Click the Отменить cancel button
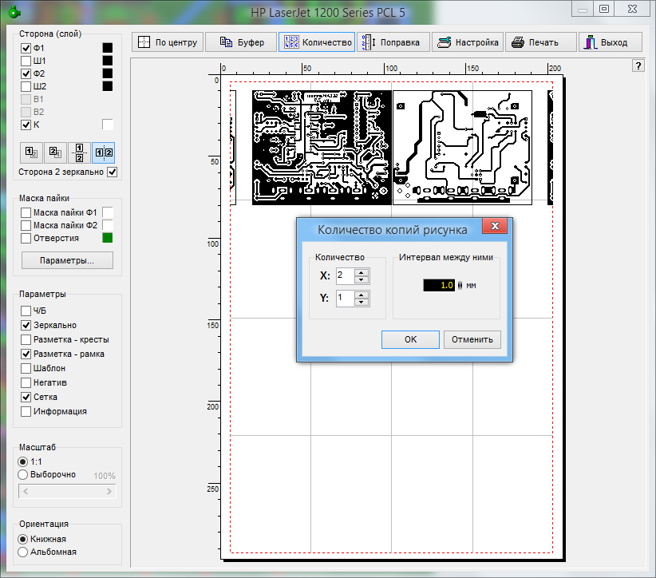This screenshot has height=578, width=656. pyautogui.click(x=472, y=339)
